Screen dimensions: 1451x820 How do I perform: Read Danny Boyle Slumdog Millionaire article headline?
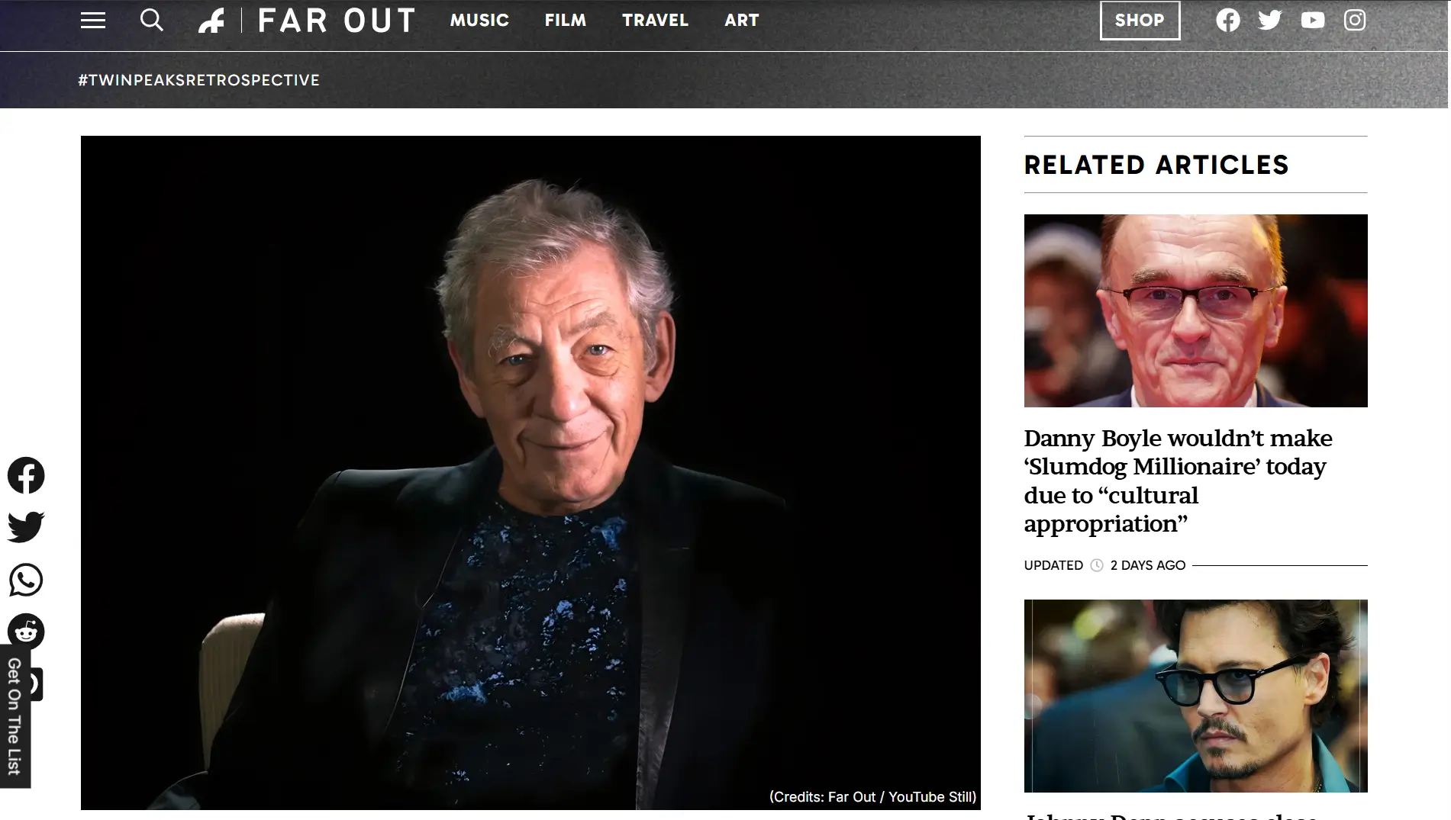coord(1179,481)
